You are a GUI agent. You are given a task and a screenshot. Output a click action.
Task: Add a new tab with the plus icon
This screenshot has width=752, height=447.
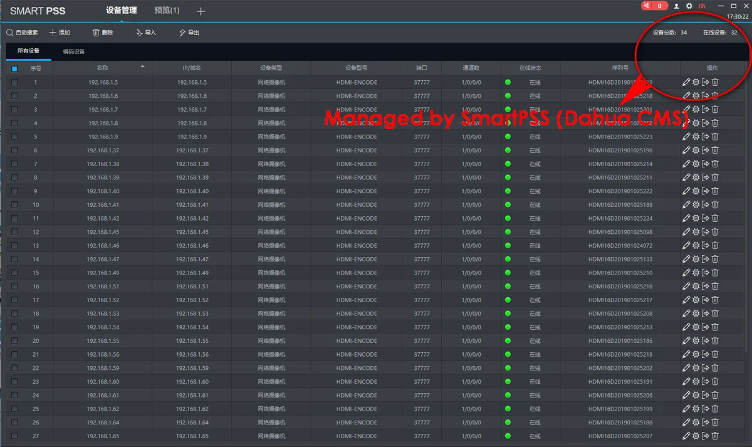[201, 11]
